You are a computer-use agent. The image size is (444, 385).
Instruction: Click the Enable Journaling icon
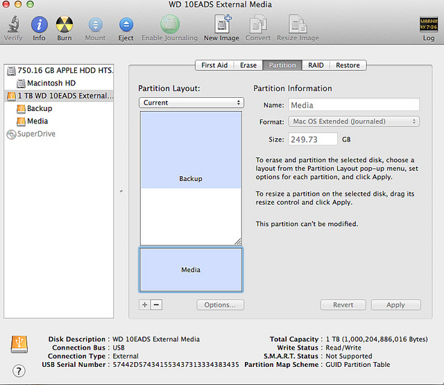point(170,24)
